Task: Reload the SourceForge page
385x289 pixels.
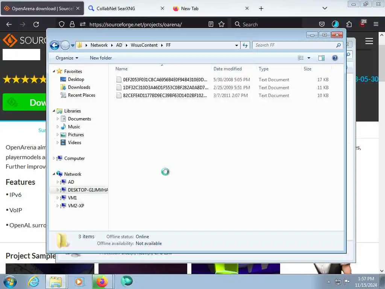Action: (36, 24)
